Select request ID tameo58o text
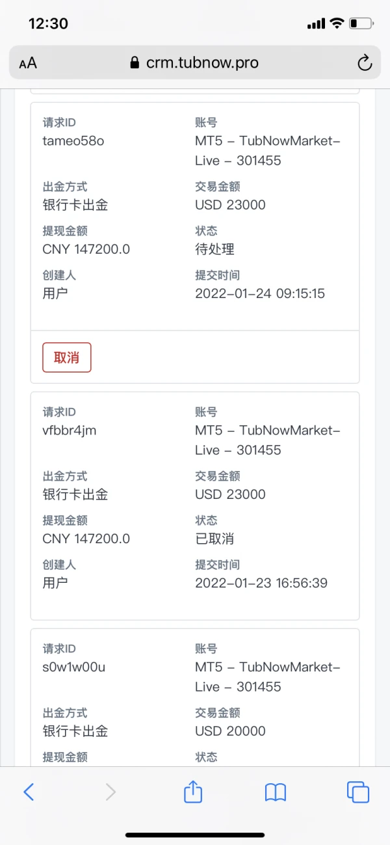This screenshot has height=845, width=390. (x=73, y=141)
